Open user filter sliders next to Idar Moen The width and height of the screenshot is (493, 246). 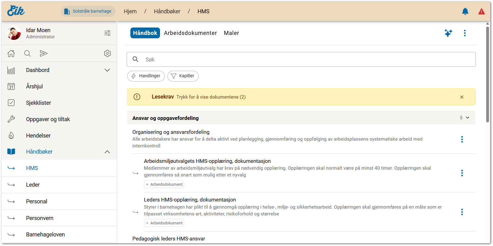tap(107, 33)
